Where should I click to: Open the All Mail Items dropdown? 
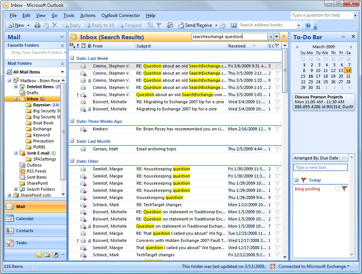62,72
